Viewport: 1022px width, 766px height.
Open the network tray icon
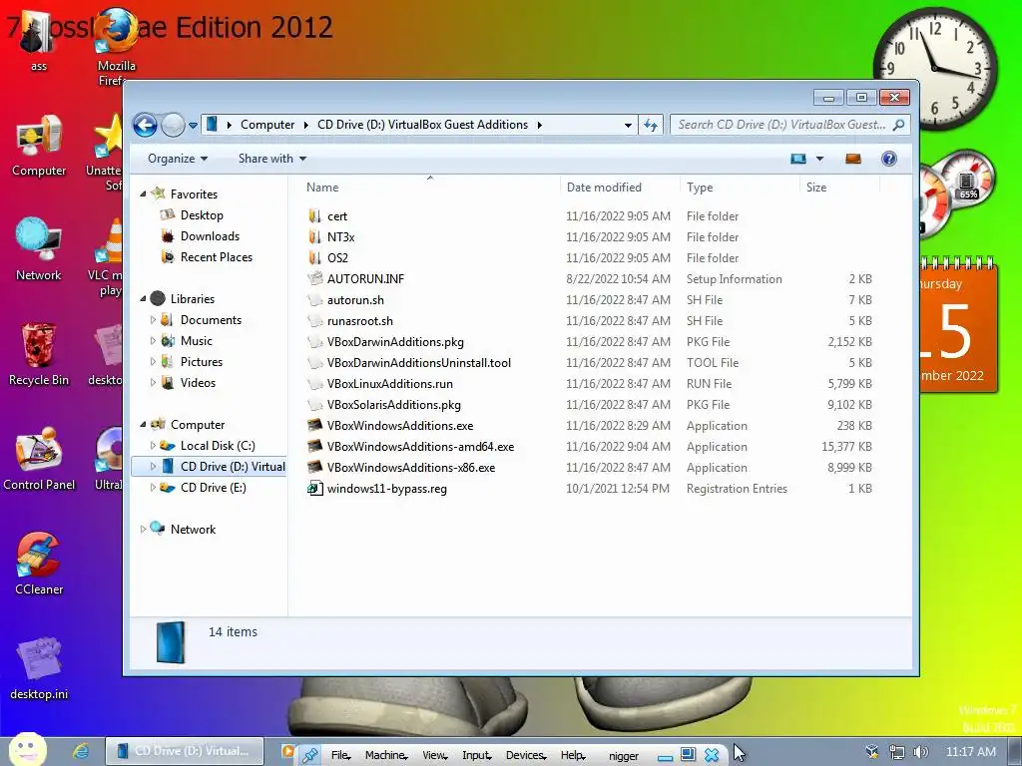coord(897,752)
